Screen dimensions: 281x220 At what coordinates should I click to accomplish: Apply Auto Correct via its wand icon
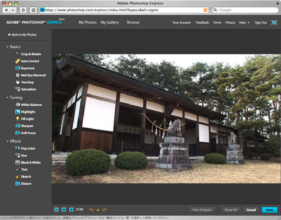pyautogui.click(x=17, y=61)
